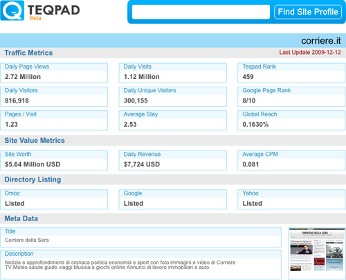Click the Daily Visits label
The width and height of the screenshot is (346, 280).
(x=138, y=67)
